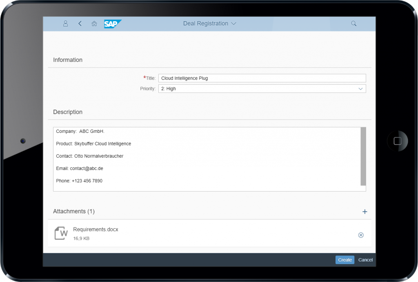Screen dimensions: 418x282
Task: Click the SAP logo
Action: (x=113, y=24)
